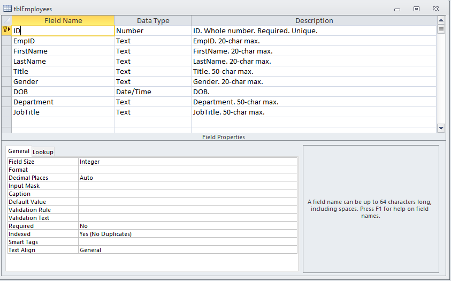Click the vertical scrollbar thumb of field grid

441,29
